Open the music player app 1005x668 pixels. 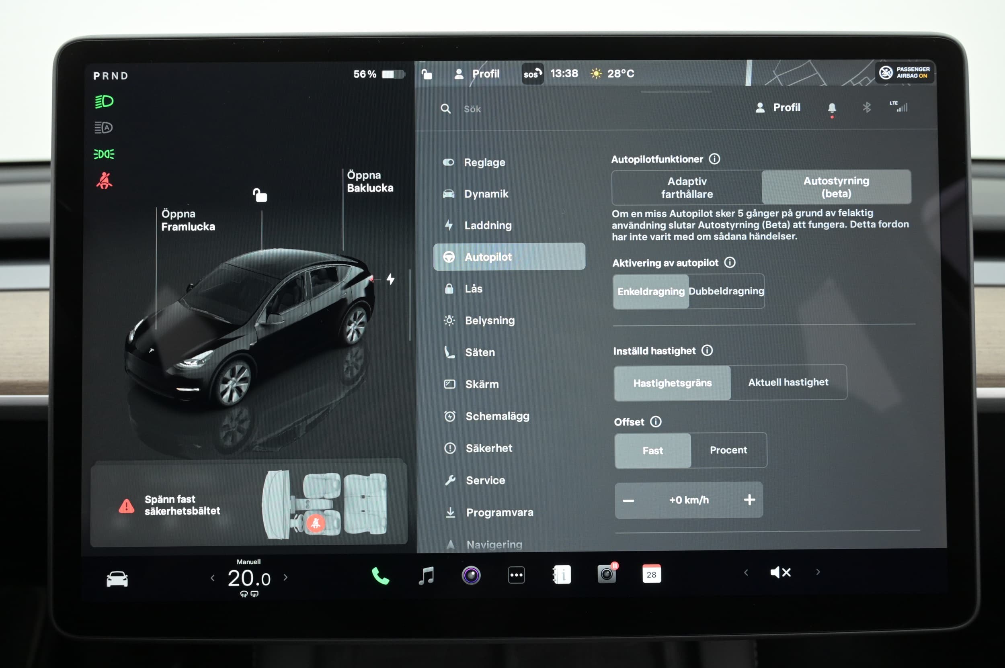[x=426, y=575]
